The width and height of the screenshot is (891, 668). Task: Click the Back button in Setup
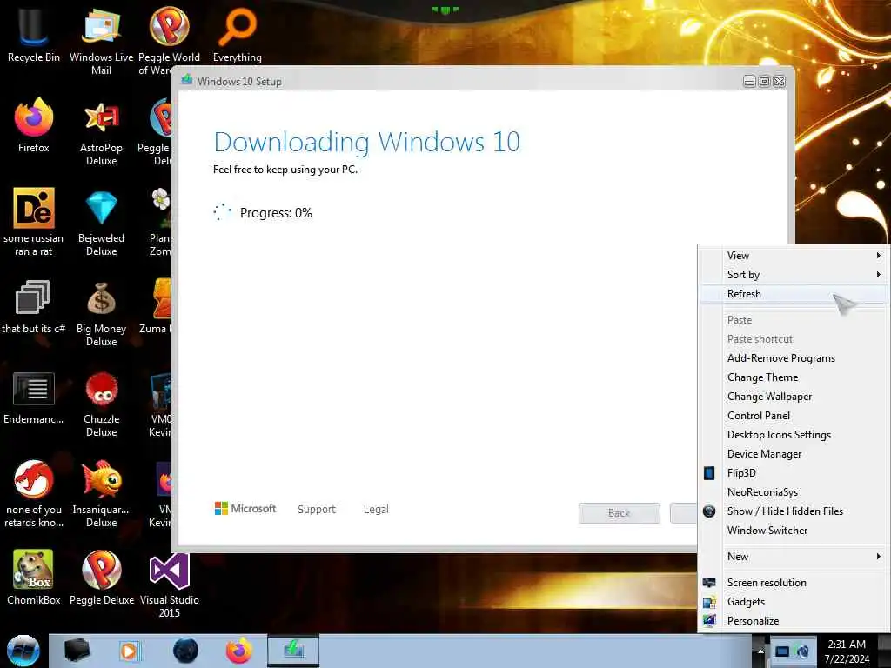(620, 513)
